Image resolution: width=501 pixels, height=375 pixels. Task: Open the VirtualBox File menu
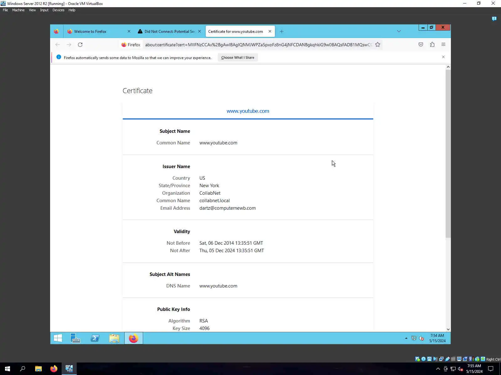click(x=5, y=10)
